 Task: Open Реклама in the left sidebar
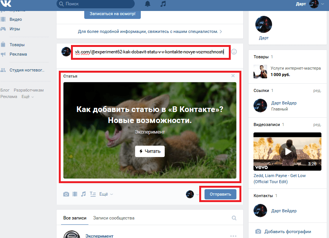18,54
